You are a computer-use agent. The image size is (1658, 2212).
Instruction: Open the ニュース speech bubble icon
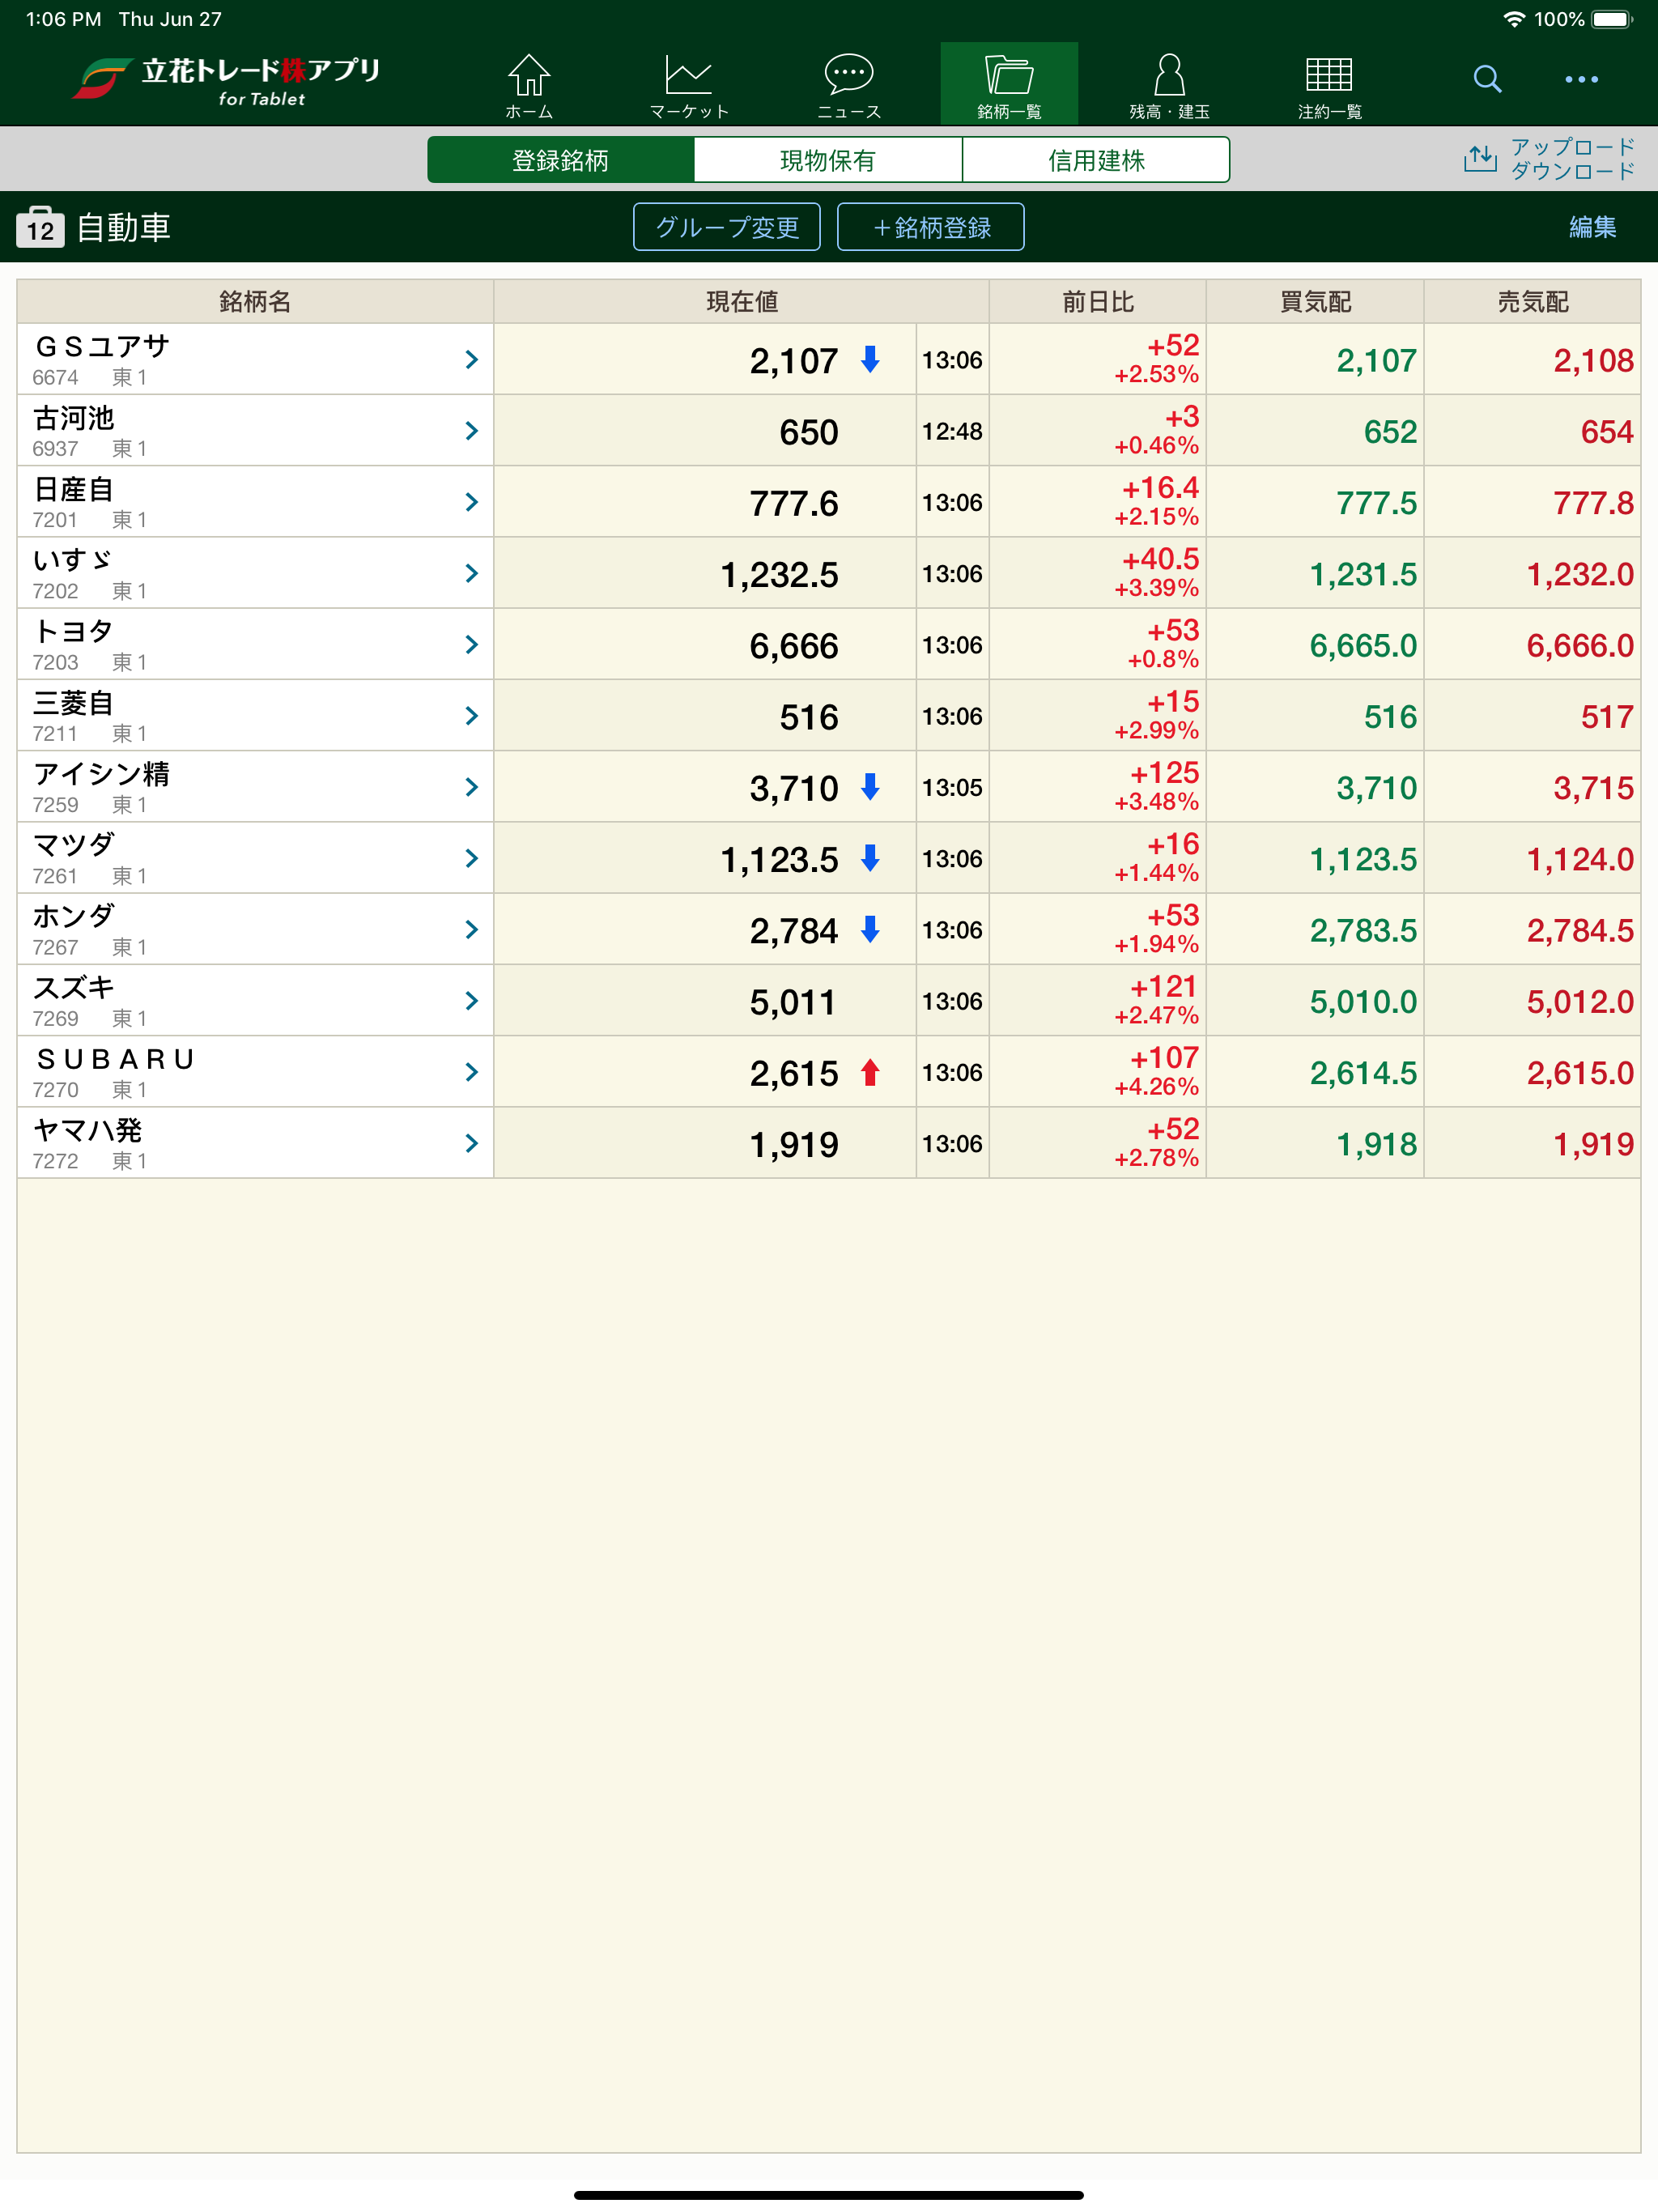849,85
